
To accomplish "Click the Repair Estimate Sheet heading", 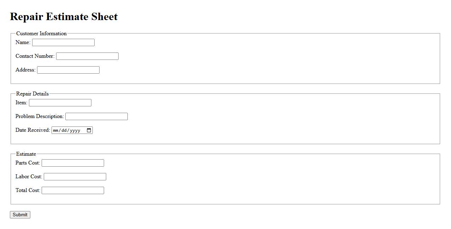I will pos(64,17).
